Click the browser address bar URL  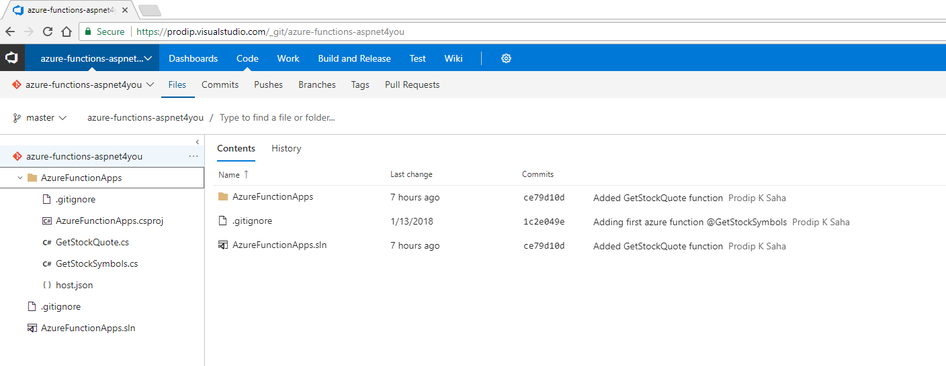point(270,32)
